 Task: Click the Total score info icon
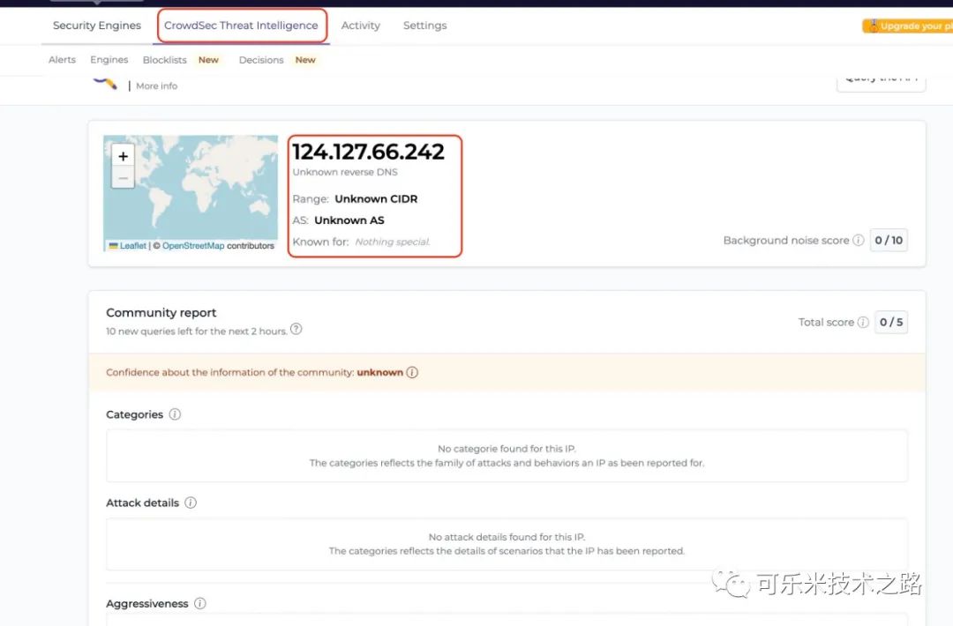863,322
